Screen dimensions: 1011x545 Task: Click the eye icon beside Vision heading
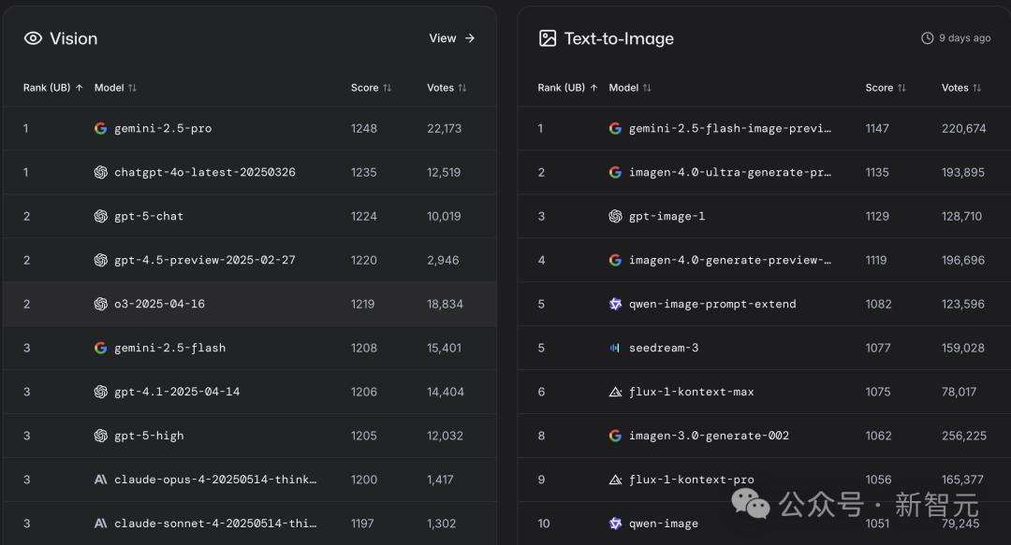coord(33,38)
